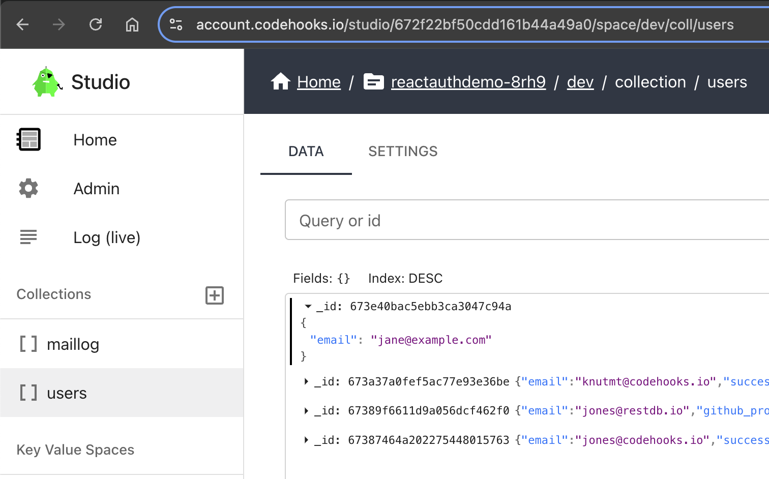Click the Codehooks Studio mascot logo

pos(47,82)
